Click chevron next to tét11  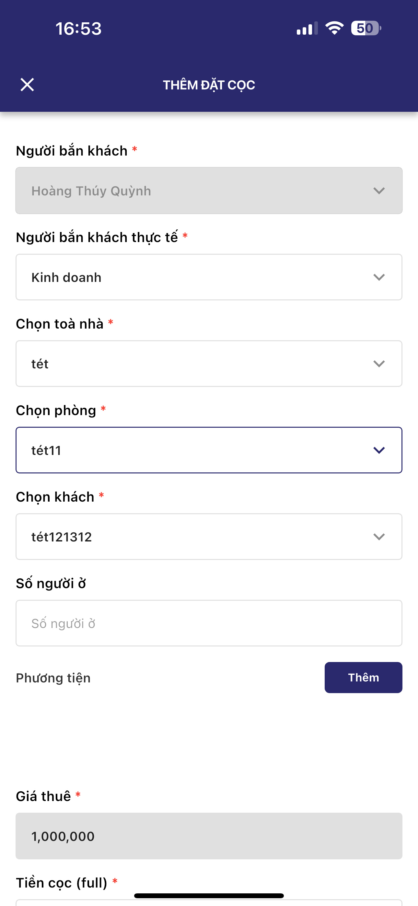[x=379, y=450]
